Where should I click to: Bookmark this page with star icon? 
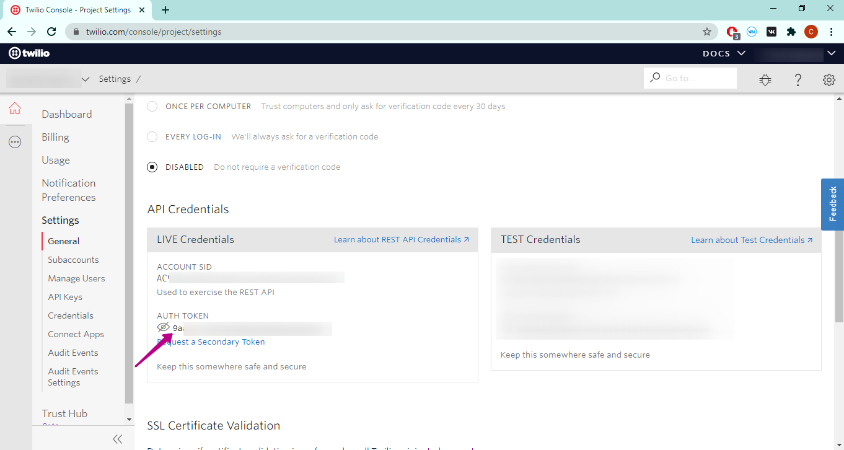tap(707, 32)
